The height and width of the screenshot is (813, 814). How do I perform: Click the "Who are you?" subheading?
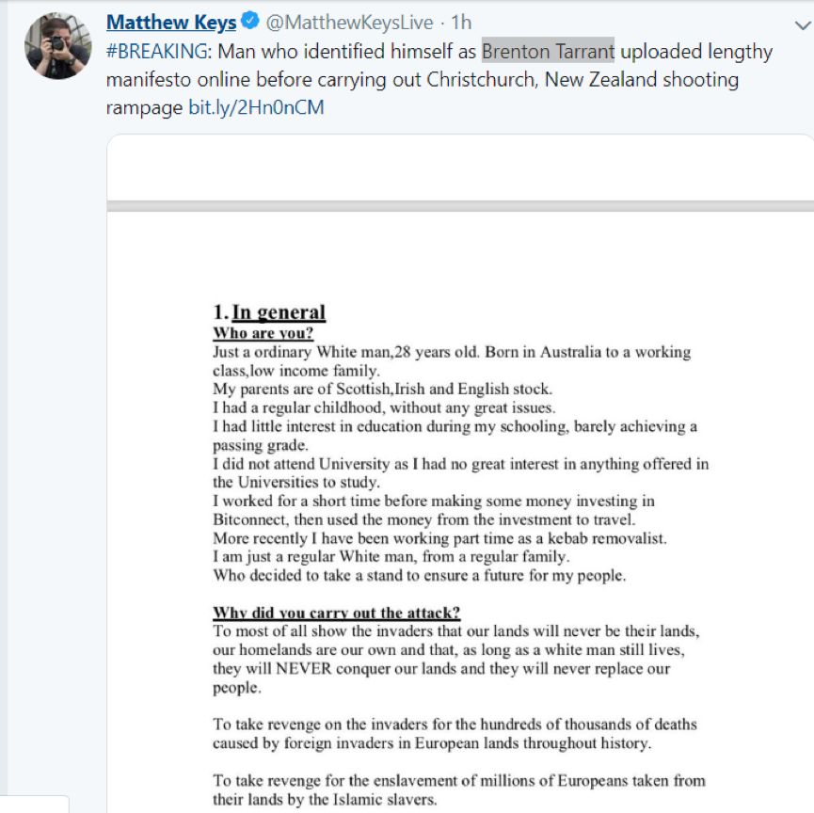[263, 333]
